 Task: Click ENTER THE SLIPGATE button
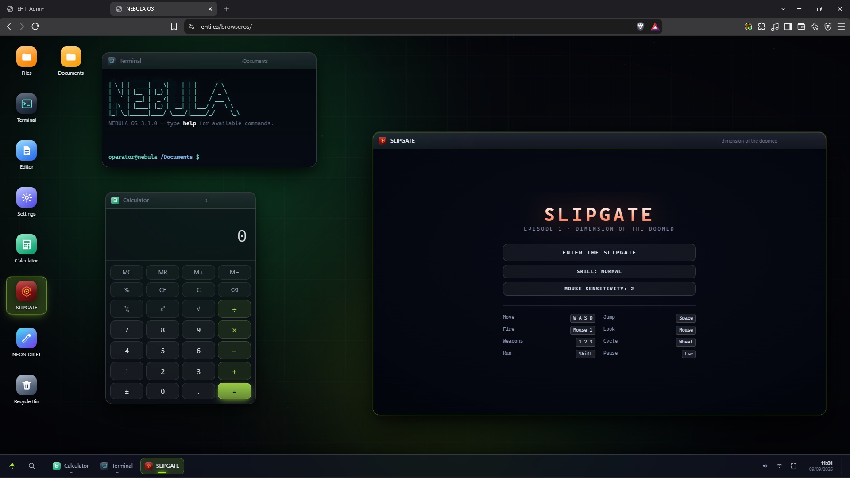pos(599,252)
